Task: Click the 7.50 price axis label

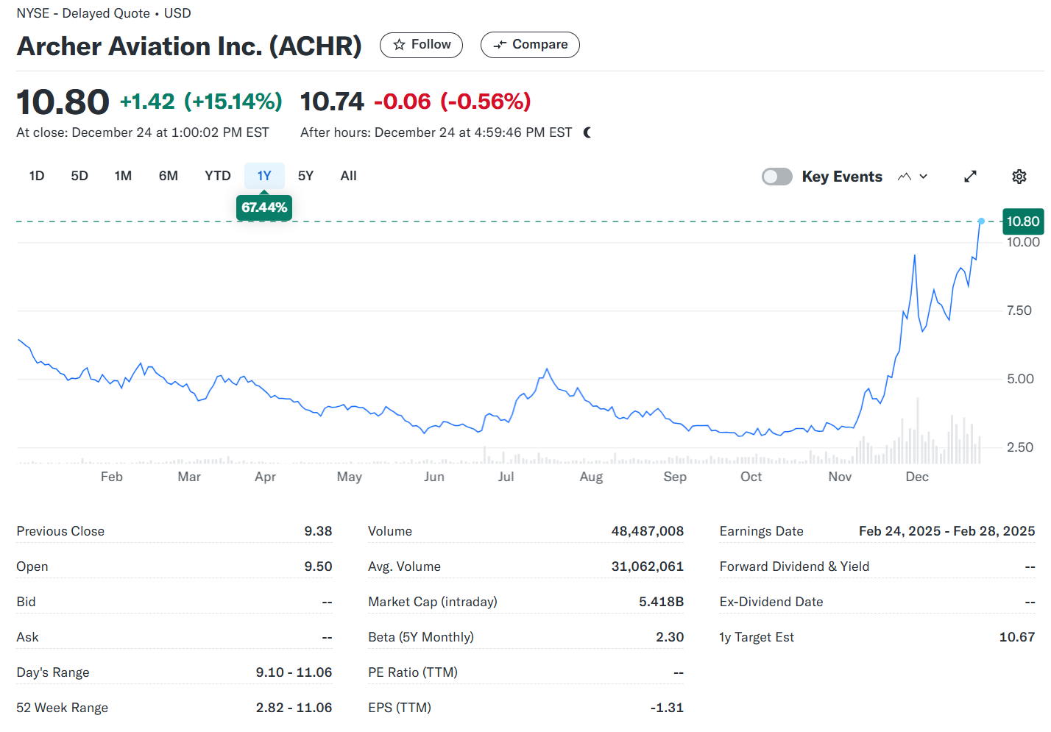Action: coord(1019,310)
